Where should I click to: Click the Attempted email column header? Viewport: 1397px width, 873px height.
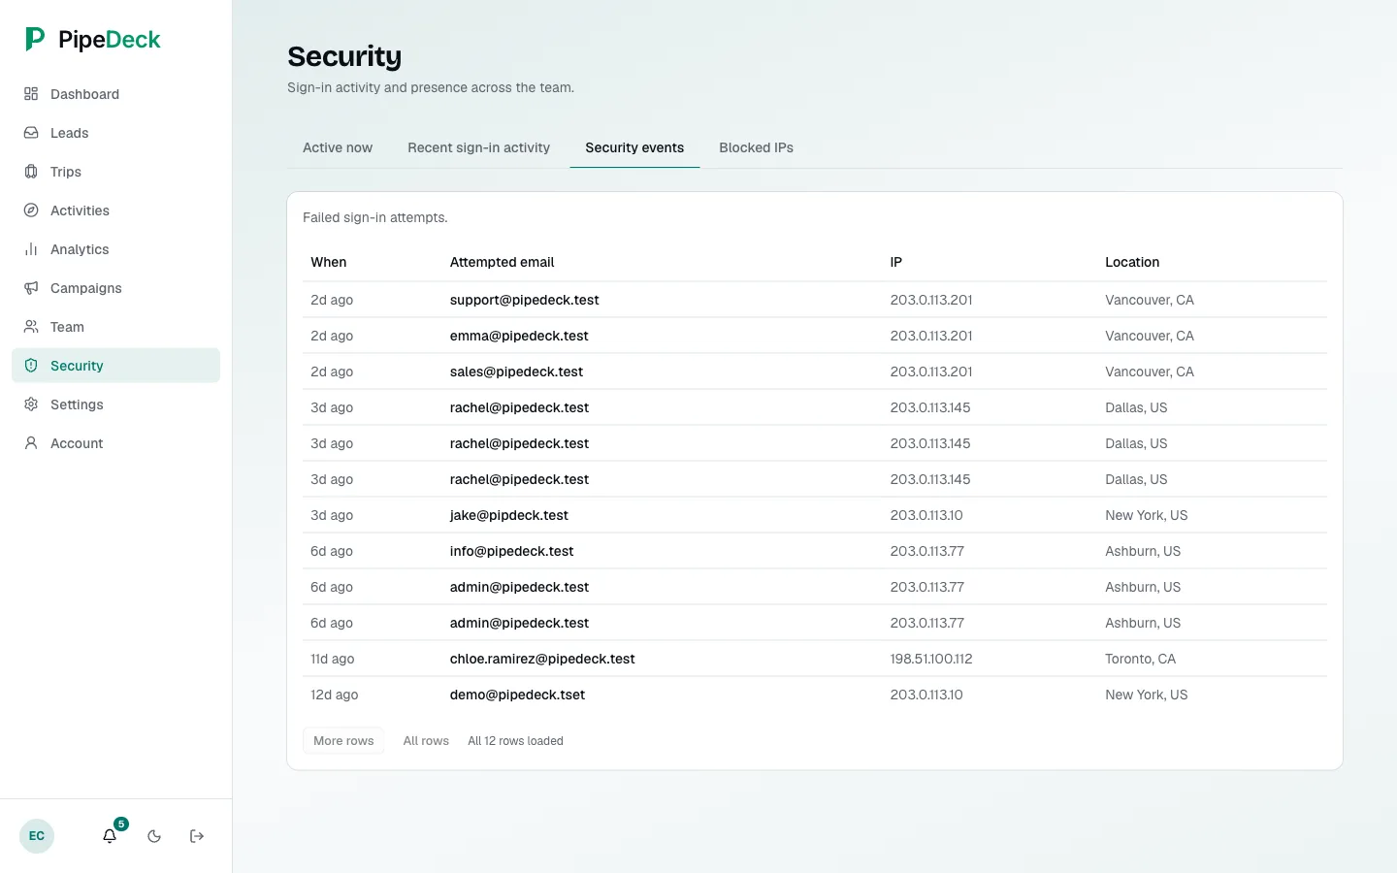click(502, 262)
